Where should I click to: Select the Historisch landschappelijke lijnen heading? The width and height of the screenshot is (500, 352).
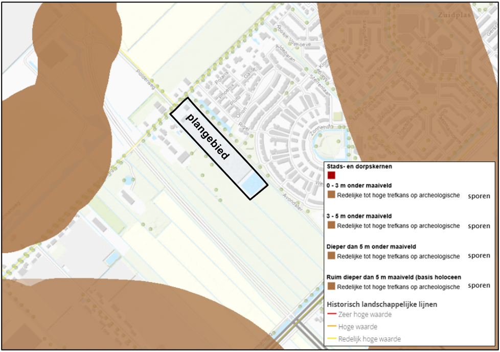point(381,304)
